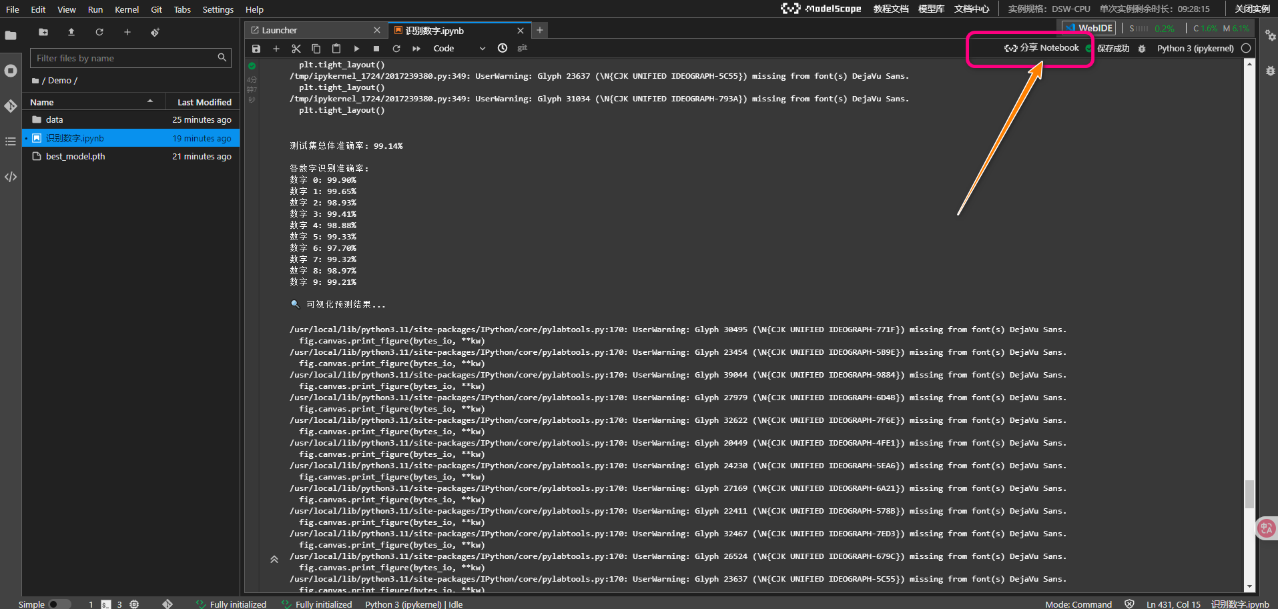Upload files using the upload icon

pyautogui.click(x=71, y=32)
